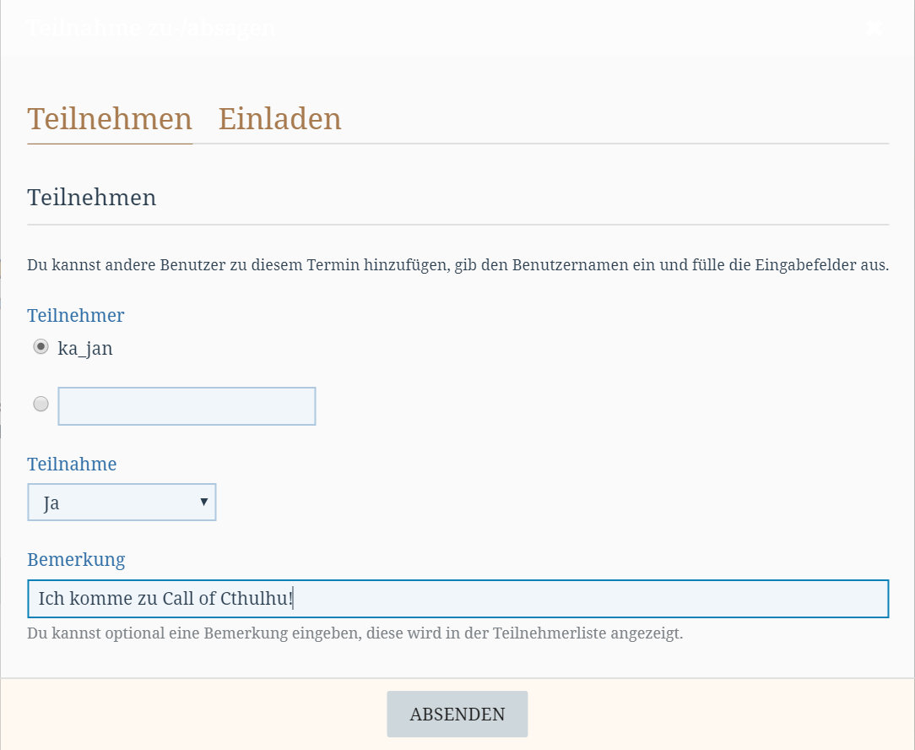This screenshot has width=915, height=750.
Task: Click the blue Teilnehmer field label
Action: coord(75,316)
